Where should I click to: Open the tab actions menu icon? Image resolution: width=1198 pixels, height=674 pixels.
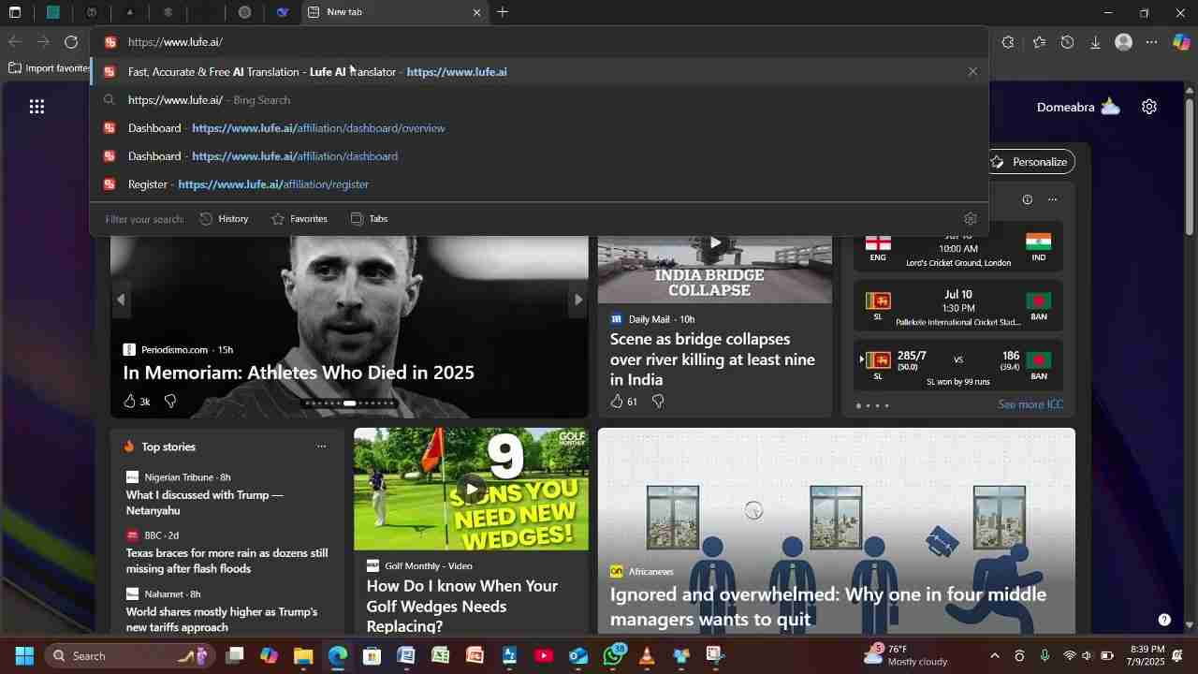pyautogui.click(x=15, y=13)
